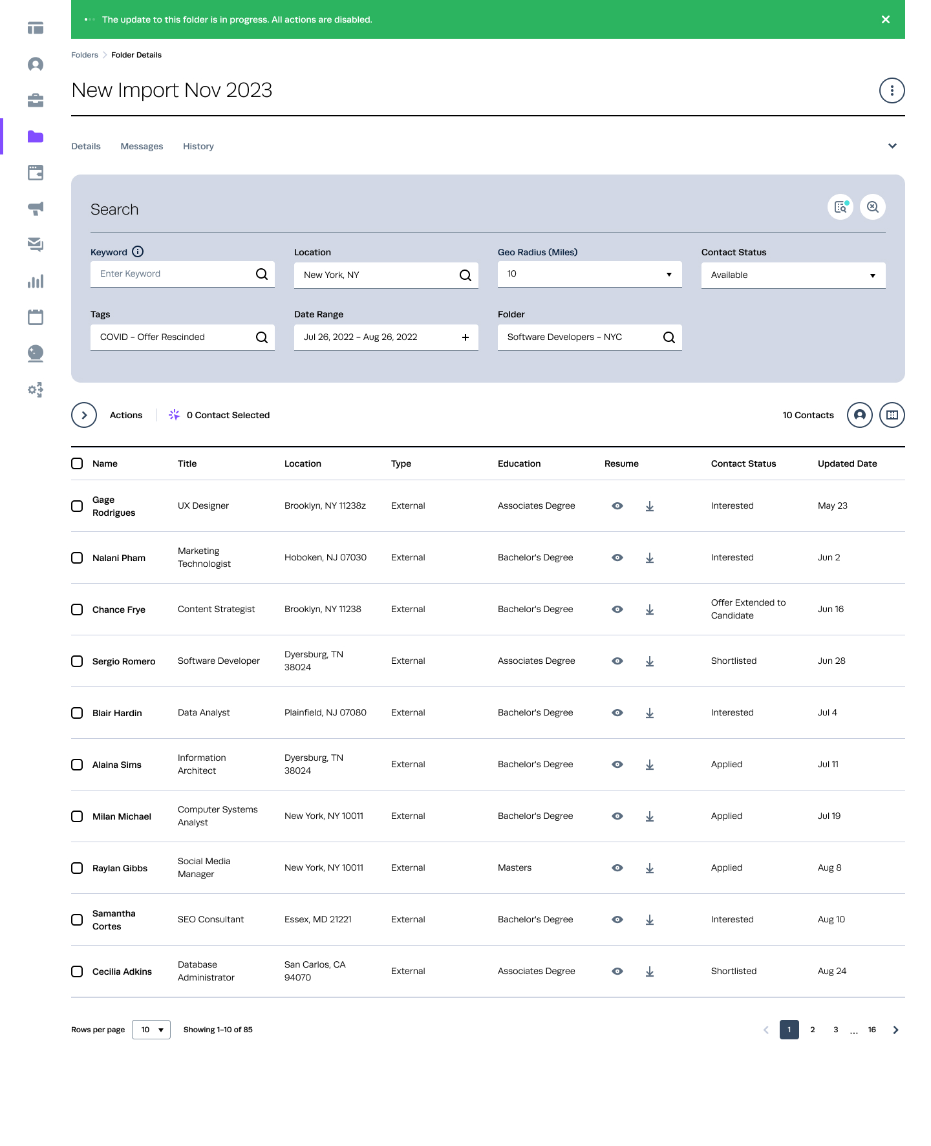Select the Cecilia Adkins row checkbox
Viewport: 931px width, 1146px height.
pos(77,971)
